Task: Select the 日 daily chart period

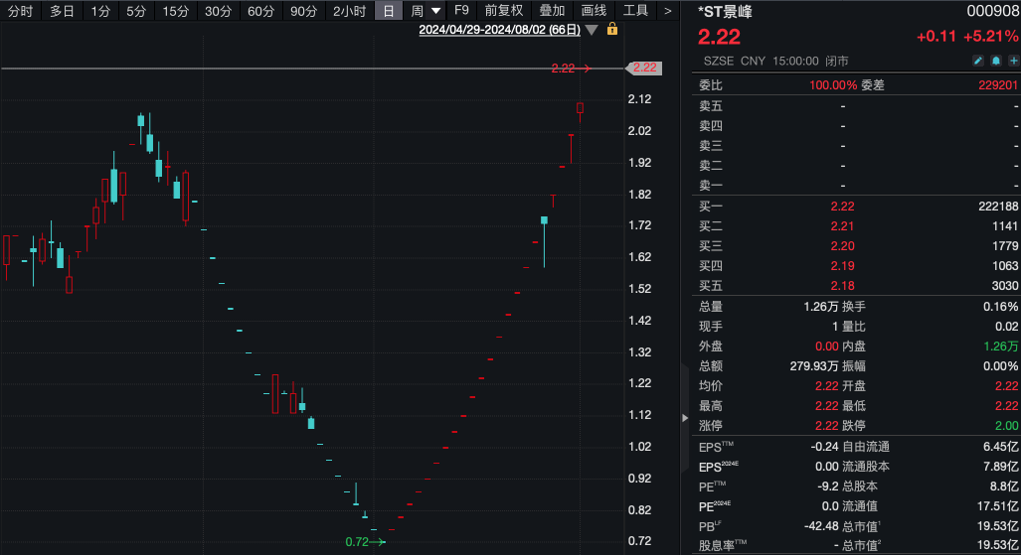Action: pos(388,11)
